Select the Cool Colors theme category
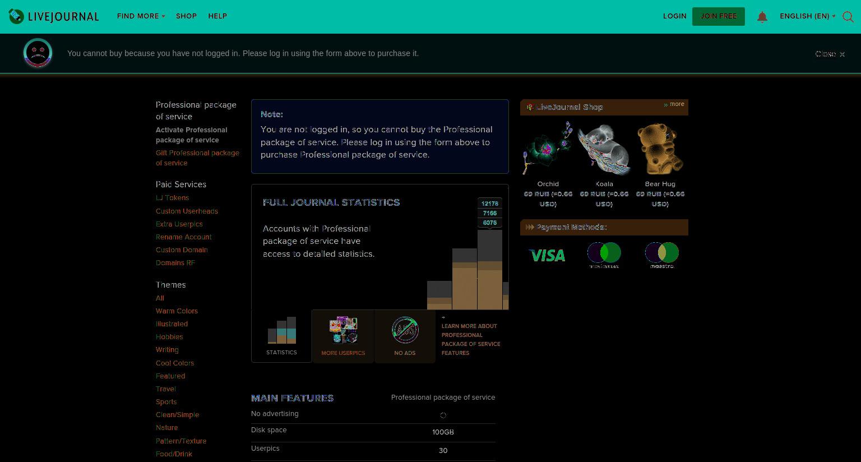The width and height of the screenshot is (861, 462). click(175, 363)
